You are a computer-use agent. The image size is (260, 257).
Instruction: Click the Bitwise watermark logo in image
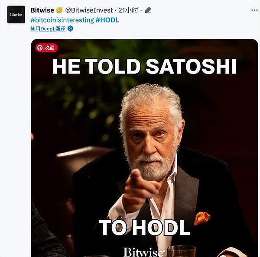144,252
